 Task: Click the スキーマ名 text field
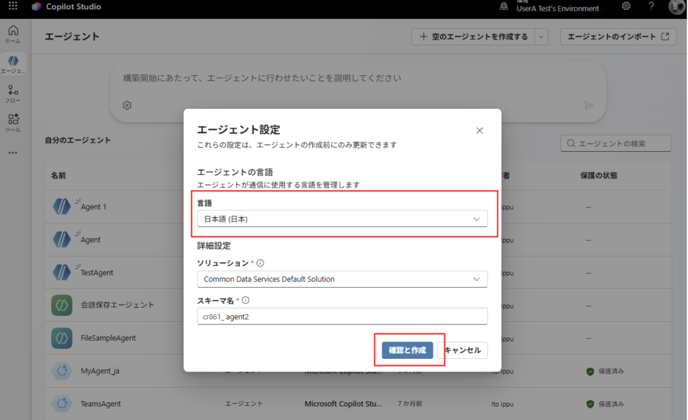click(342, 317)
